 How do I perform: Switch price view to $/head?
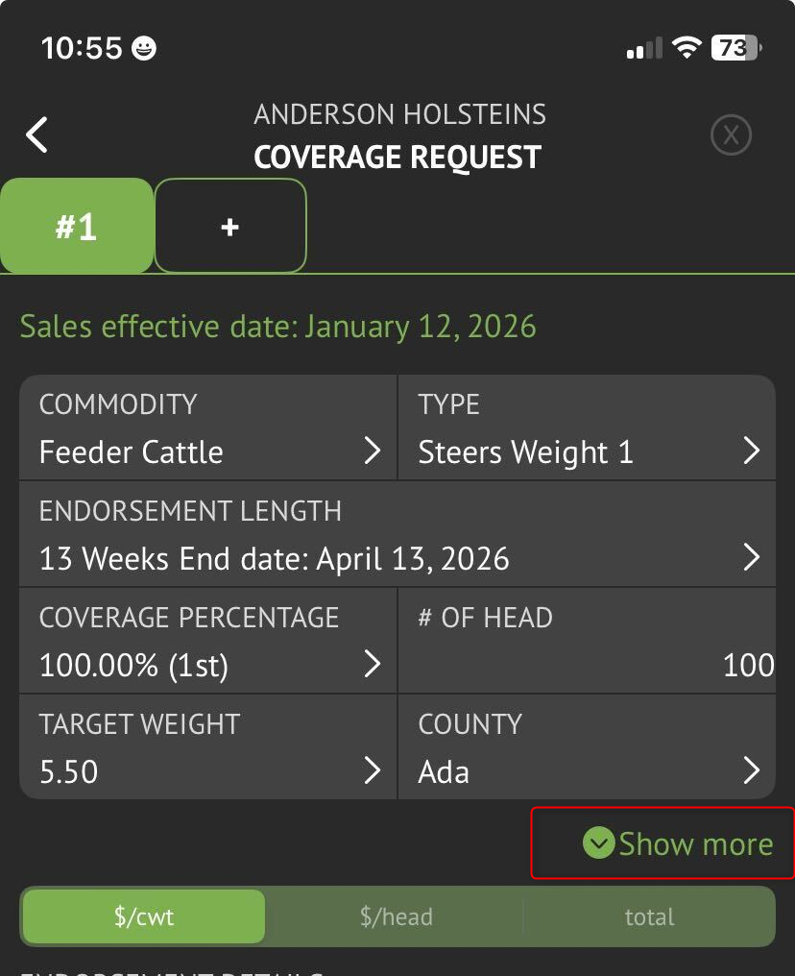pyautogui.click(x=396, y=916)
